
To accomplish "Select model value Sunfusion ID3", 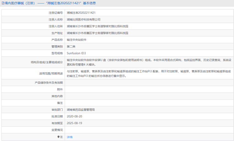I will pos(76,53).
